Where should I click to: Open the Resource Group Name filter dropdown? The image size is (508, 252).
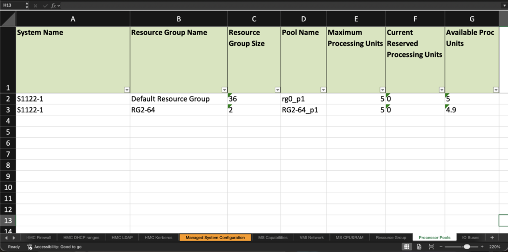pyautogui.click(x=224, y=90)
